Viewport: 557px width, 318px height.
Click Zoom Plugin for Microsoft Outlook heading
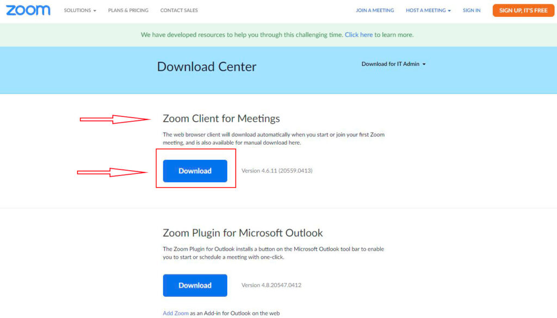243,233
